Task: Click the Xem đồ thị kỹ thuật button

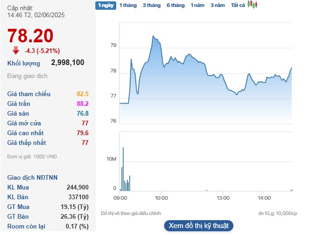Action: coord(199,226)
